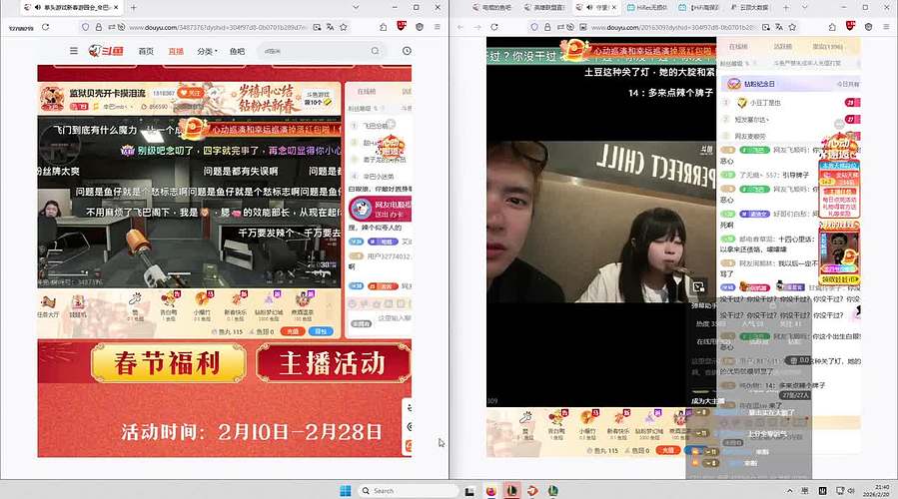The image size is (898, 499).
Task: Show hidden system tray icons
Action: (790, 490)
